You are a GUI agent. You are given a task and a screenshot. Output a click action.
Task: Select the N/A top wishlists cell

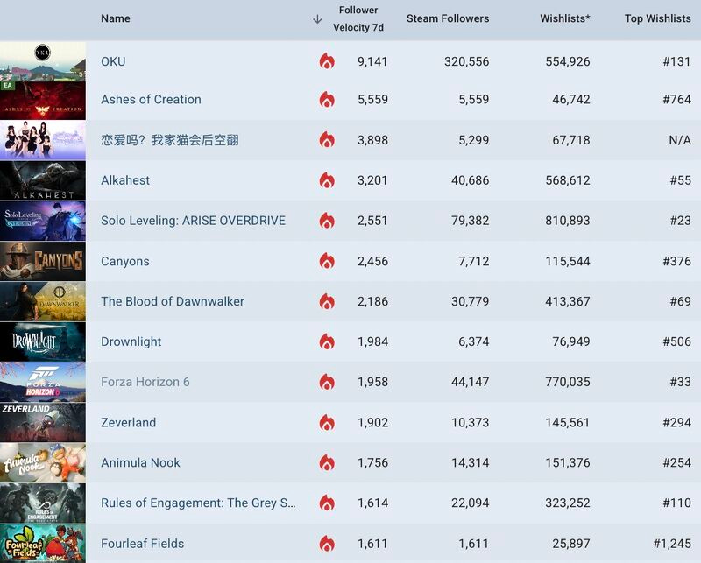680,140
